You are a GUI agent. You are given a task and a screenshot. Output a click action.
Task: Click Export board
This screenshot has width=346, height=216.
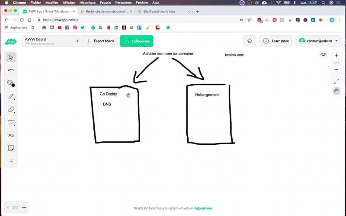click(x=100, y=41)
